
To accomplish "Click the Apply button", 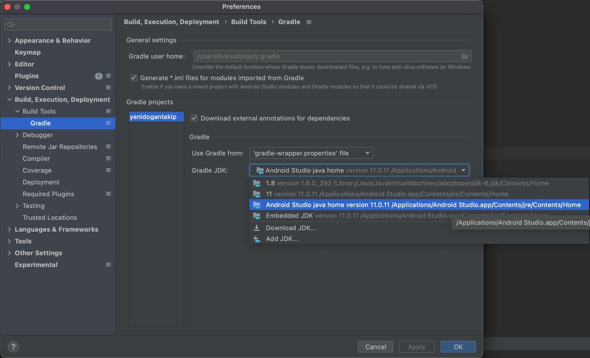I will tap(417, 347).
